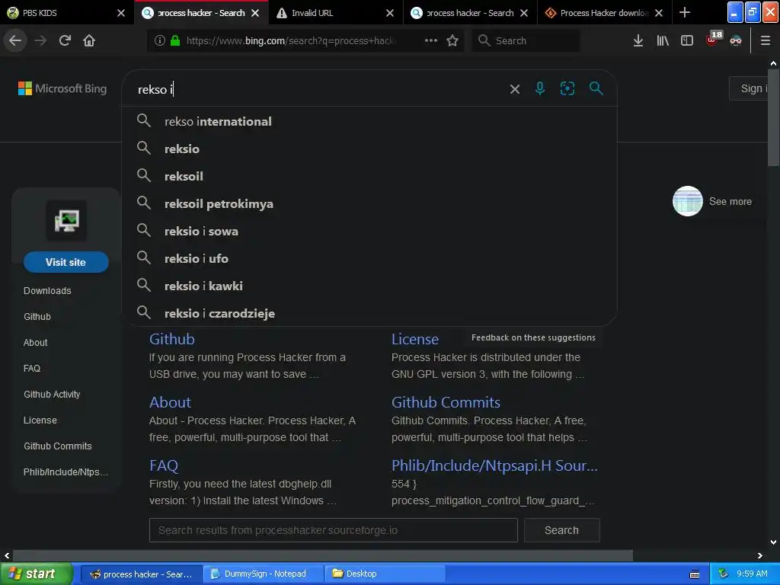Open the About result heading

point(170,402)
